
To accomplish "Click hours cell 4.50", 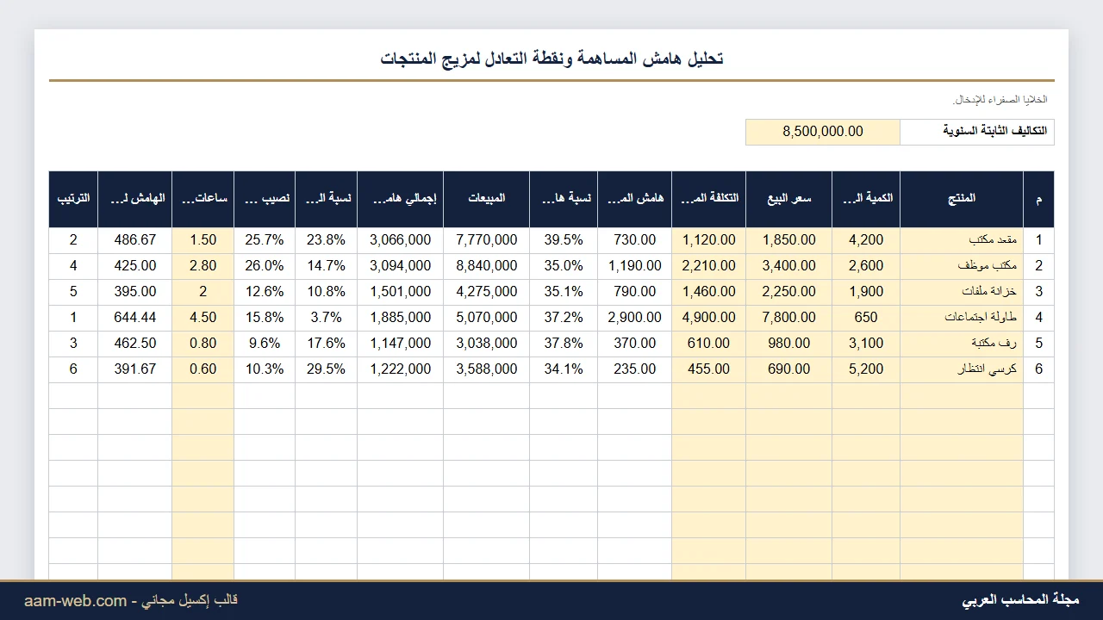I will click(x=203, y=318).
